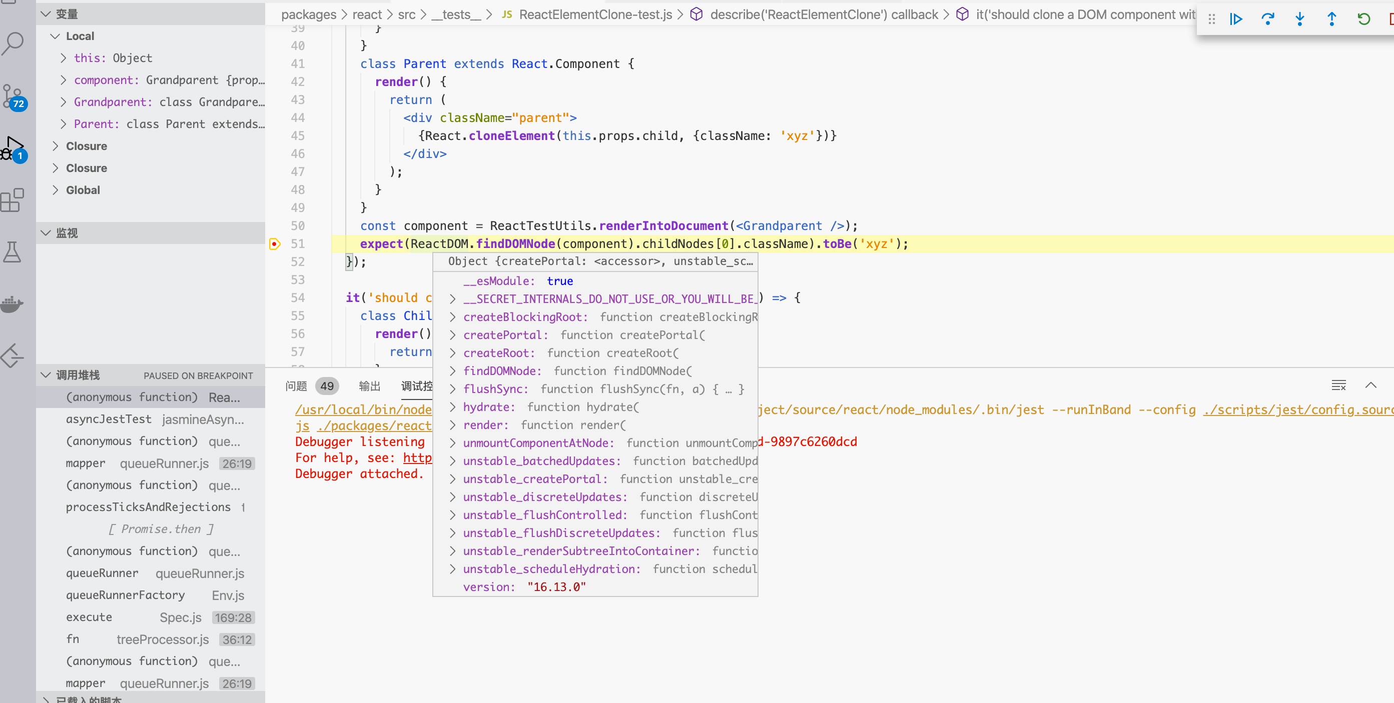The height and width of the screenshot is (703, 1394).
Task: Open the Extensions sidebar icon
Action: (x=13, y=200)
